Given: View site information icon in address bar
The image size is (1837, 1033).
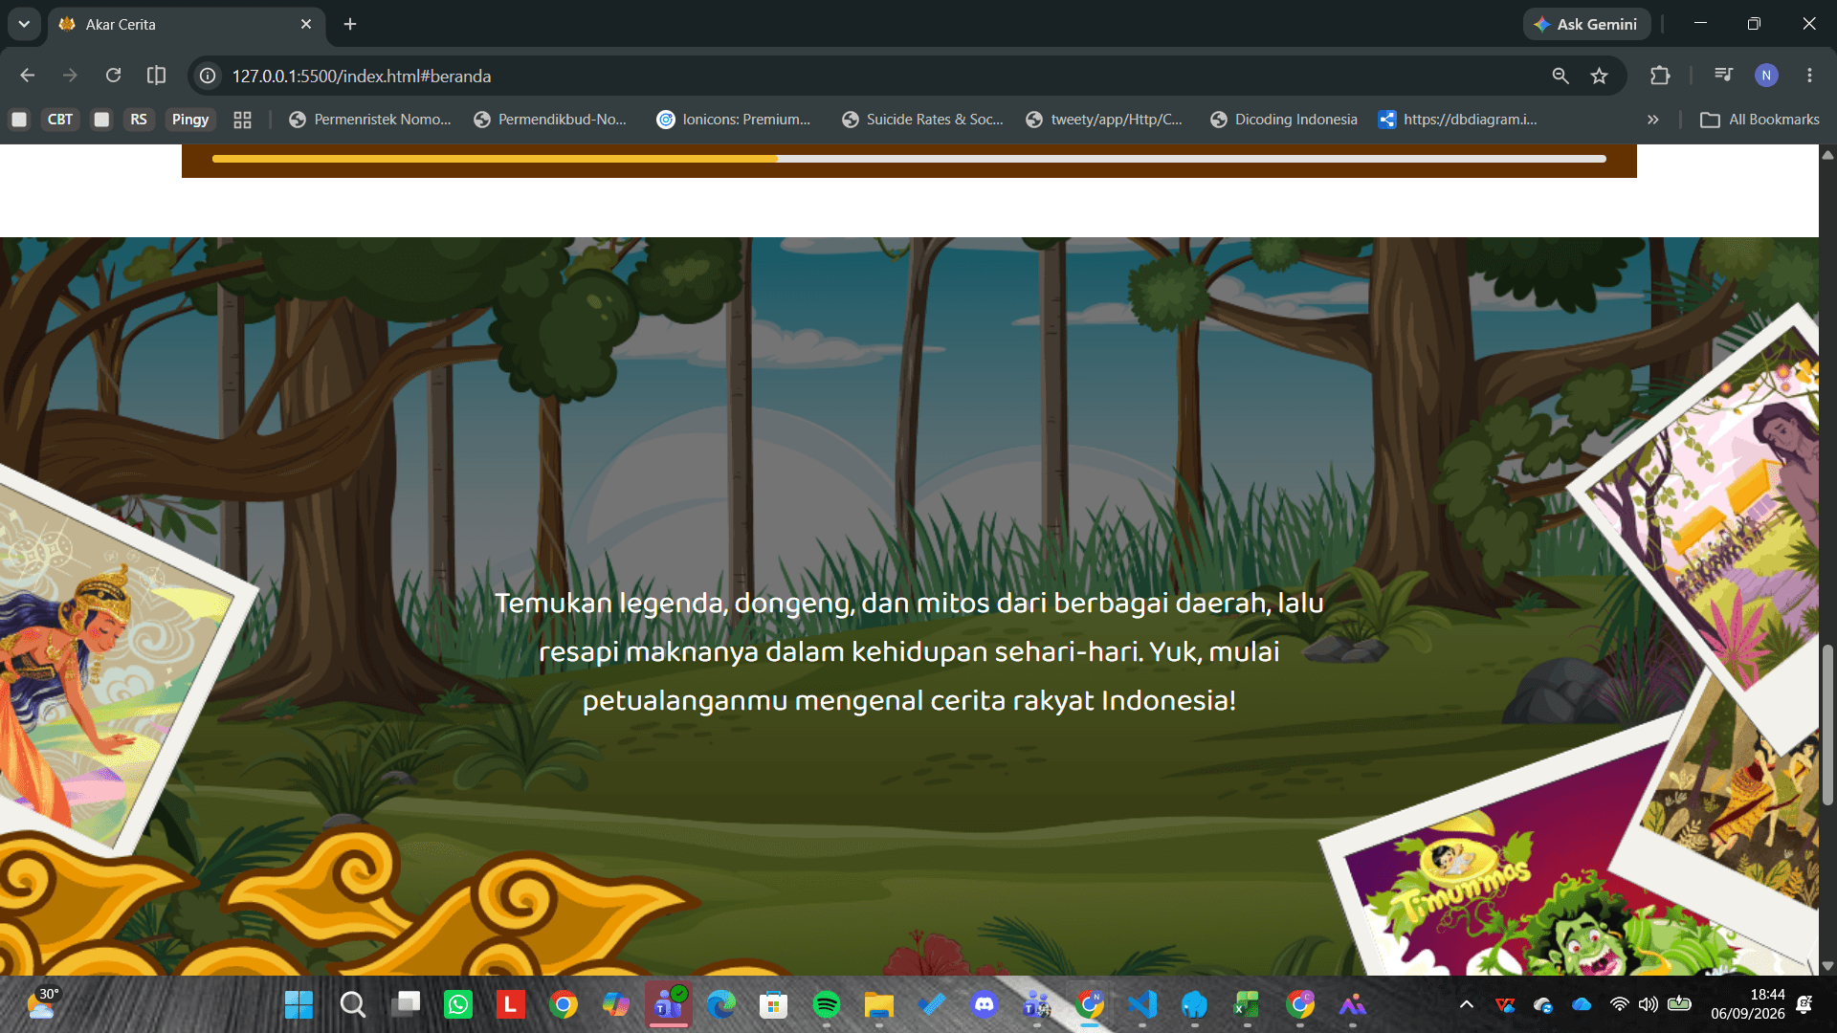Looking at the screenshot, I should click(x=208, y=76).
